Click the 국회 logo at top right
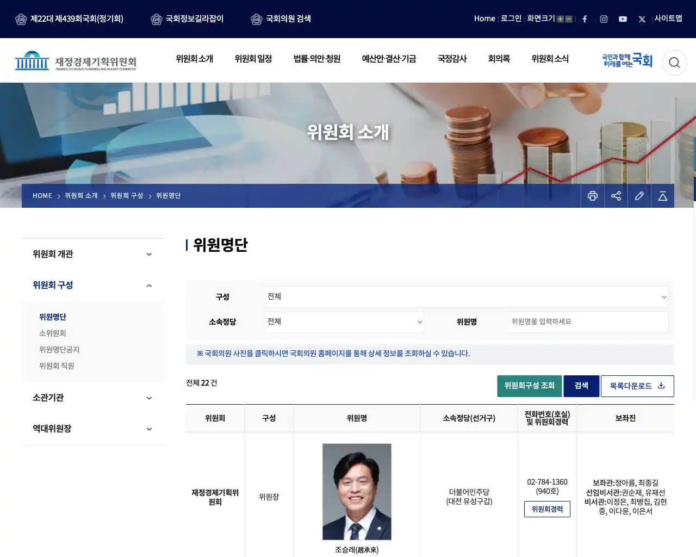Image resolution: width=696 pixels, height=557 pixels. [627, 60]
